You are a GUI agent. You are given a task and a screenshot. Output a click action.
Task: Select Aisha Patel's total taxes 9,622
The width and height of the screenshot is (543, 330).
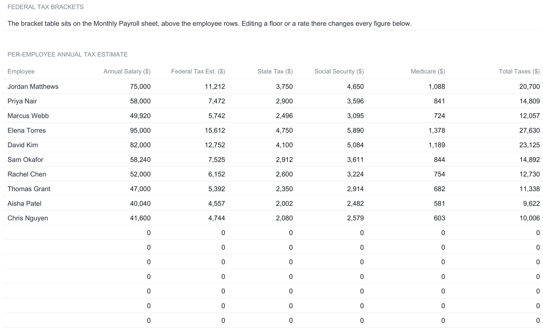(532, 204)
